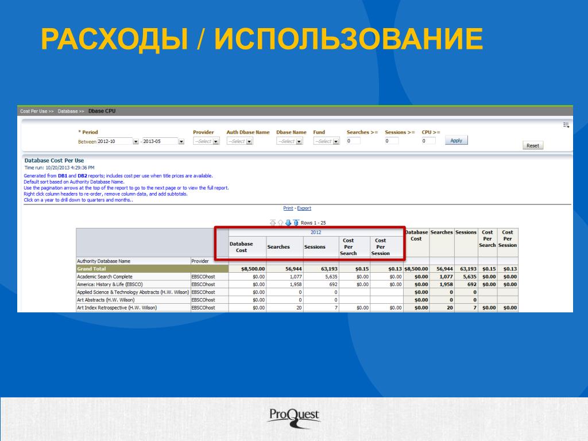Open the Period start 2012-10 dropdown
The height and width of the screenshot is (441, 588).
[136, 141]
